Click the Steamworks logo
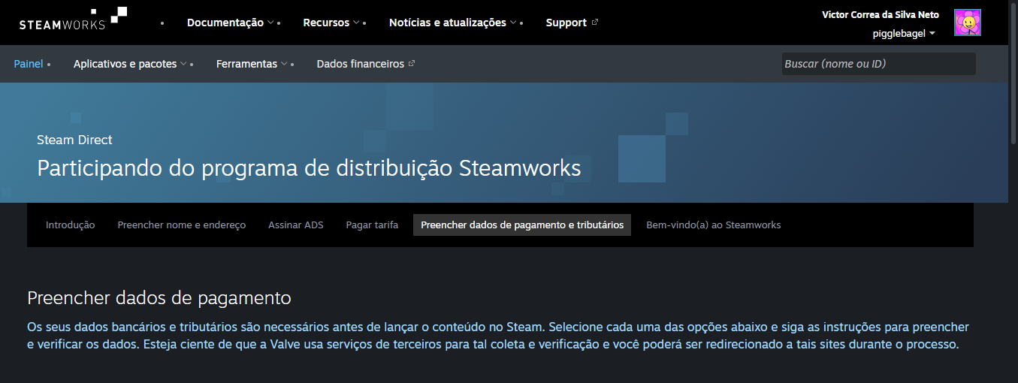The width and height of the screenshot is (1018, 383). (x=73, y=19)
